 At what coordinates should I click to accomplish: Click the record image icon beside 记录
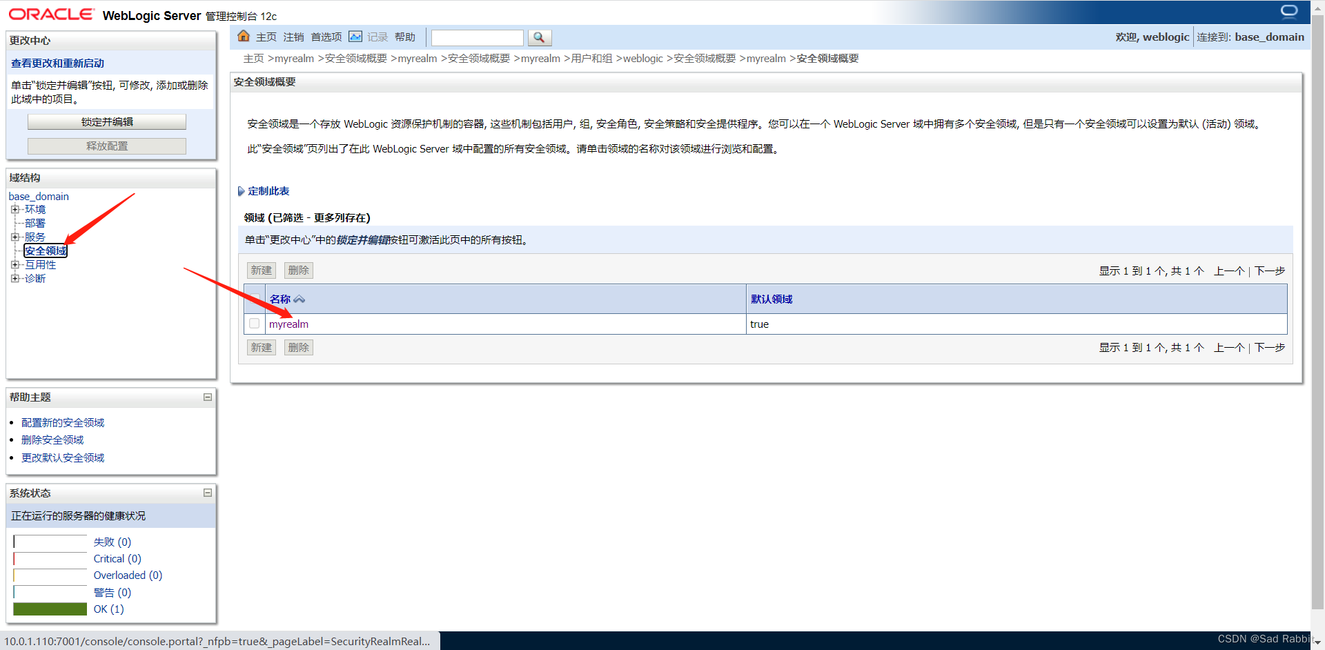pyautogui.click(x=355, y=37)
